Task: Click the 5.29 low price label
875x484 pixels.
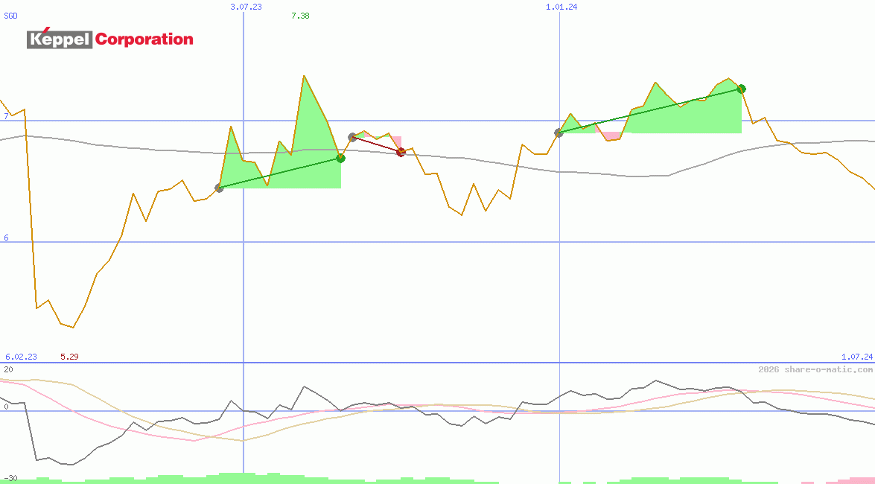Action: pyautogui.click(x=69, y=357)
